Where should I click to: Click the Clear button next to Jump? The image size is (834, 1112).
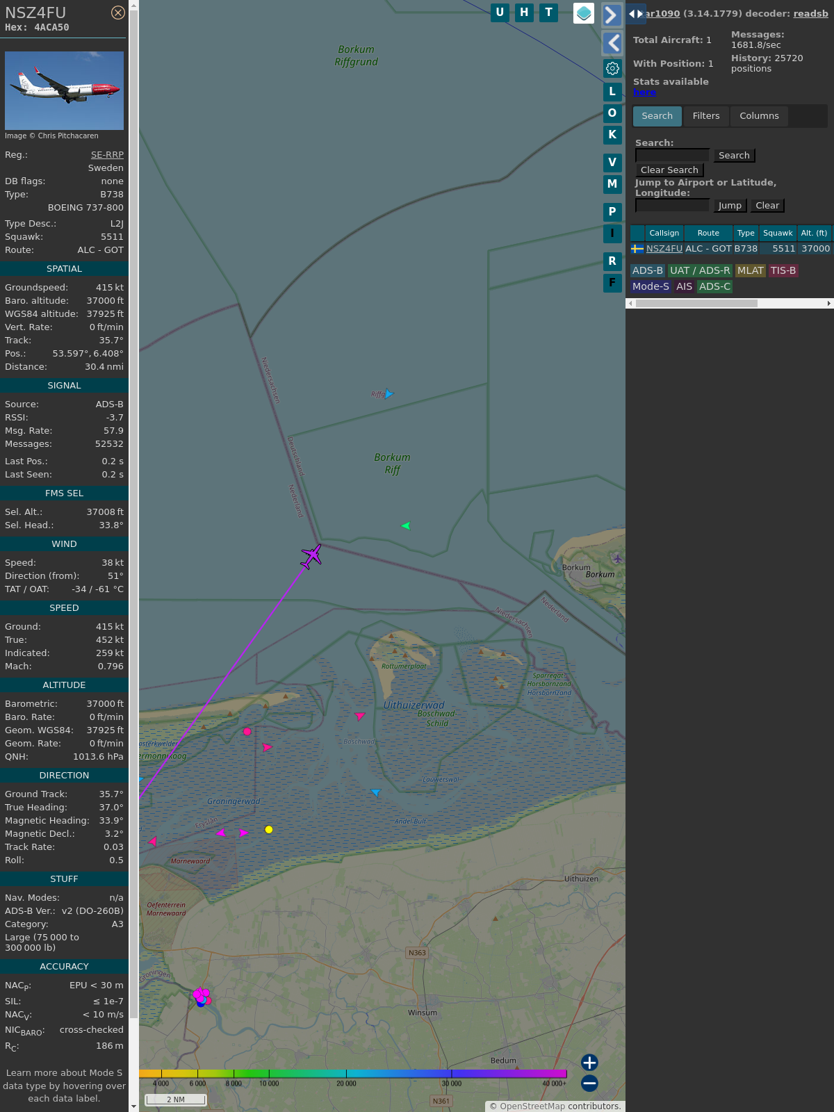tap(767, 206)
